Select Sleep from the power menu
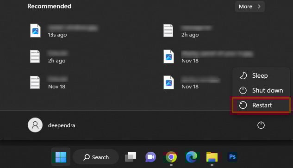 261,76
